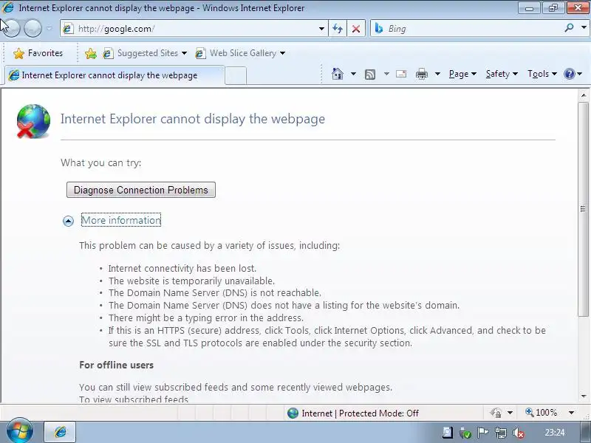The width and height of the screenshot is (591, 443).
Task: Open the recent pages dropdown arrow
Action: (49, 28)
